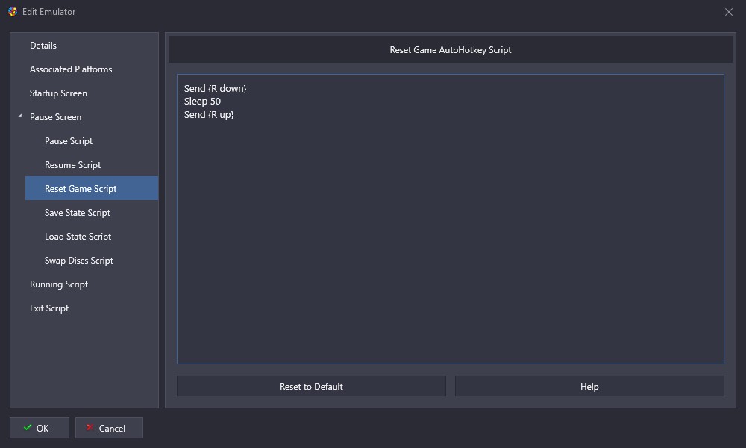746x448 pixels.
Task: Select Running Script in sidebar
Action: pyautogui.click(x=59, y=284)
